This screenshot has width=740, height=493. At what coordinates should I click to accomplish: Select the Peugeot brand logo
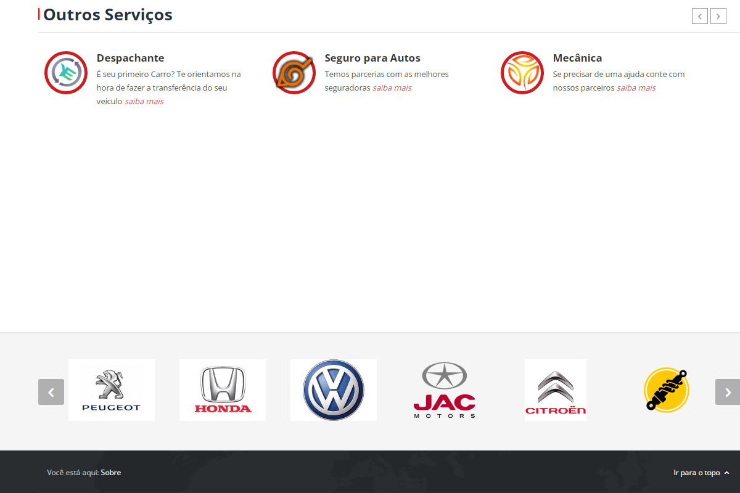pyautogui.click(x=112, y=390)
